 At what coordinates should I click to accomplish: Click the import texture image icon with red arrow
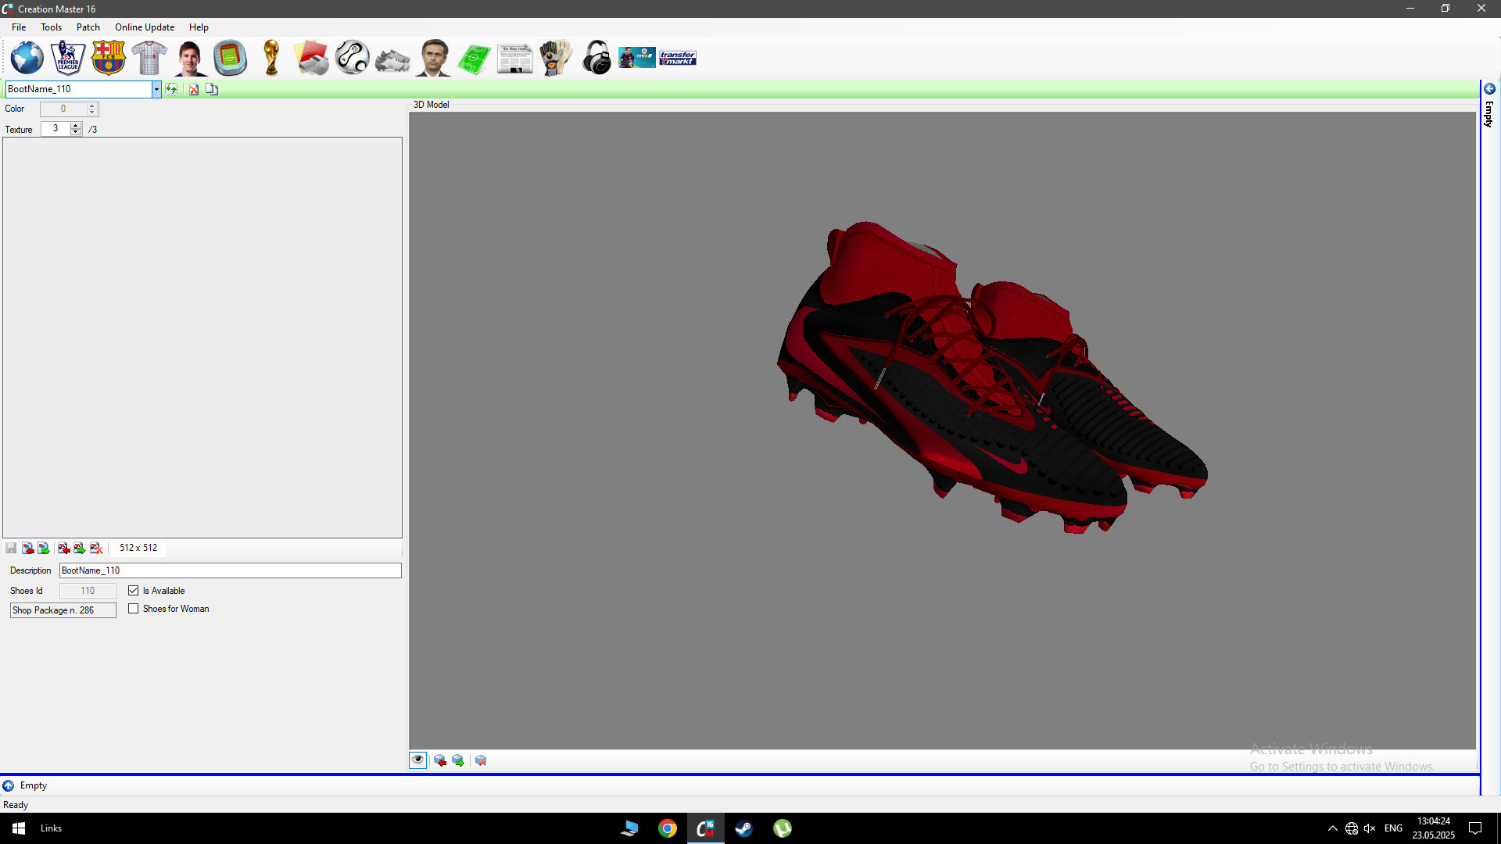pos(27,548)
